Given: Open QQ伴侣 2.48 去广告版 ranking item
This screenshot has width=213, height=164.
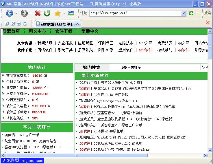Looking at the screenshot, I should point(22,135).
